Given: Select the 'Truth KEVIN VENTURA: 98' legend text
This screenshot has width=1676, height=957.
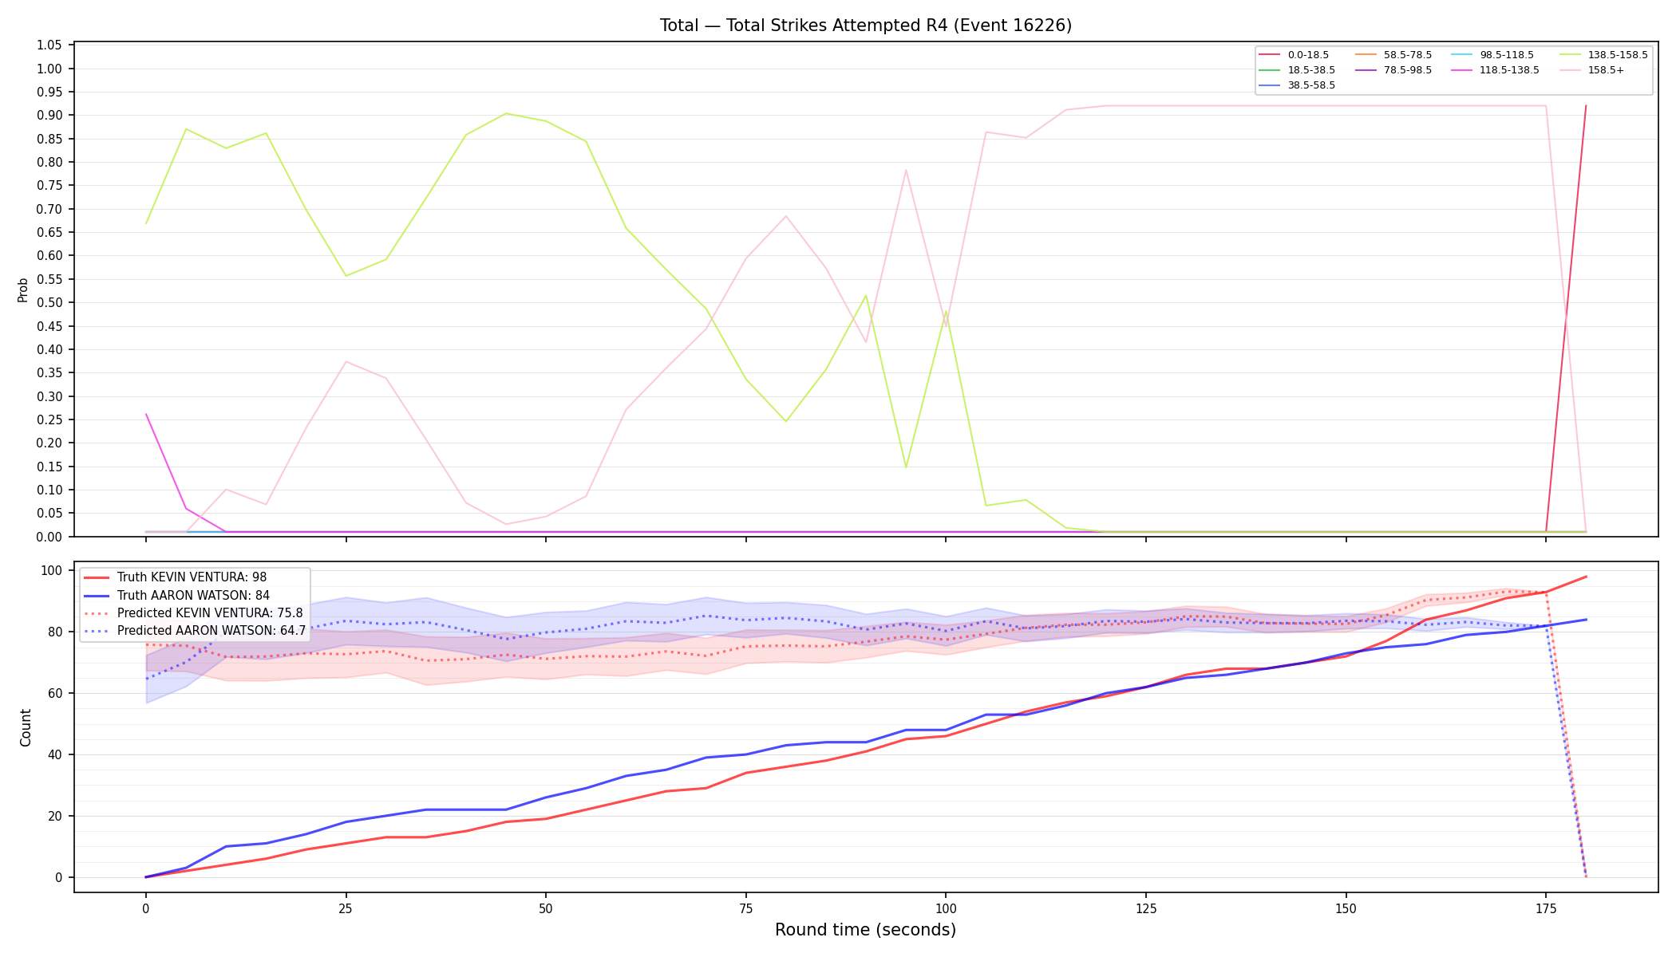Looking at the screenshot, I should pos(192,577).
